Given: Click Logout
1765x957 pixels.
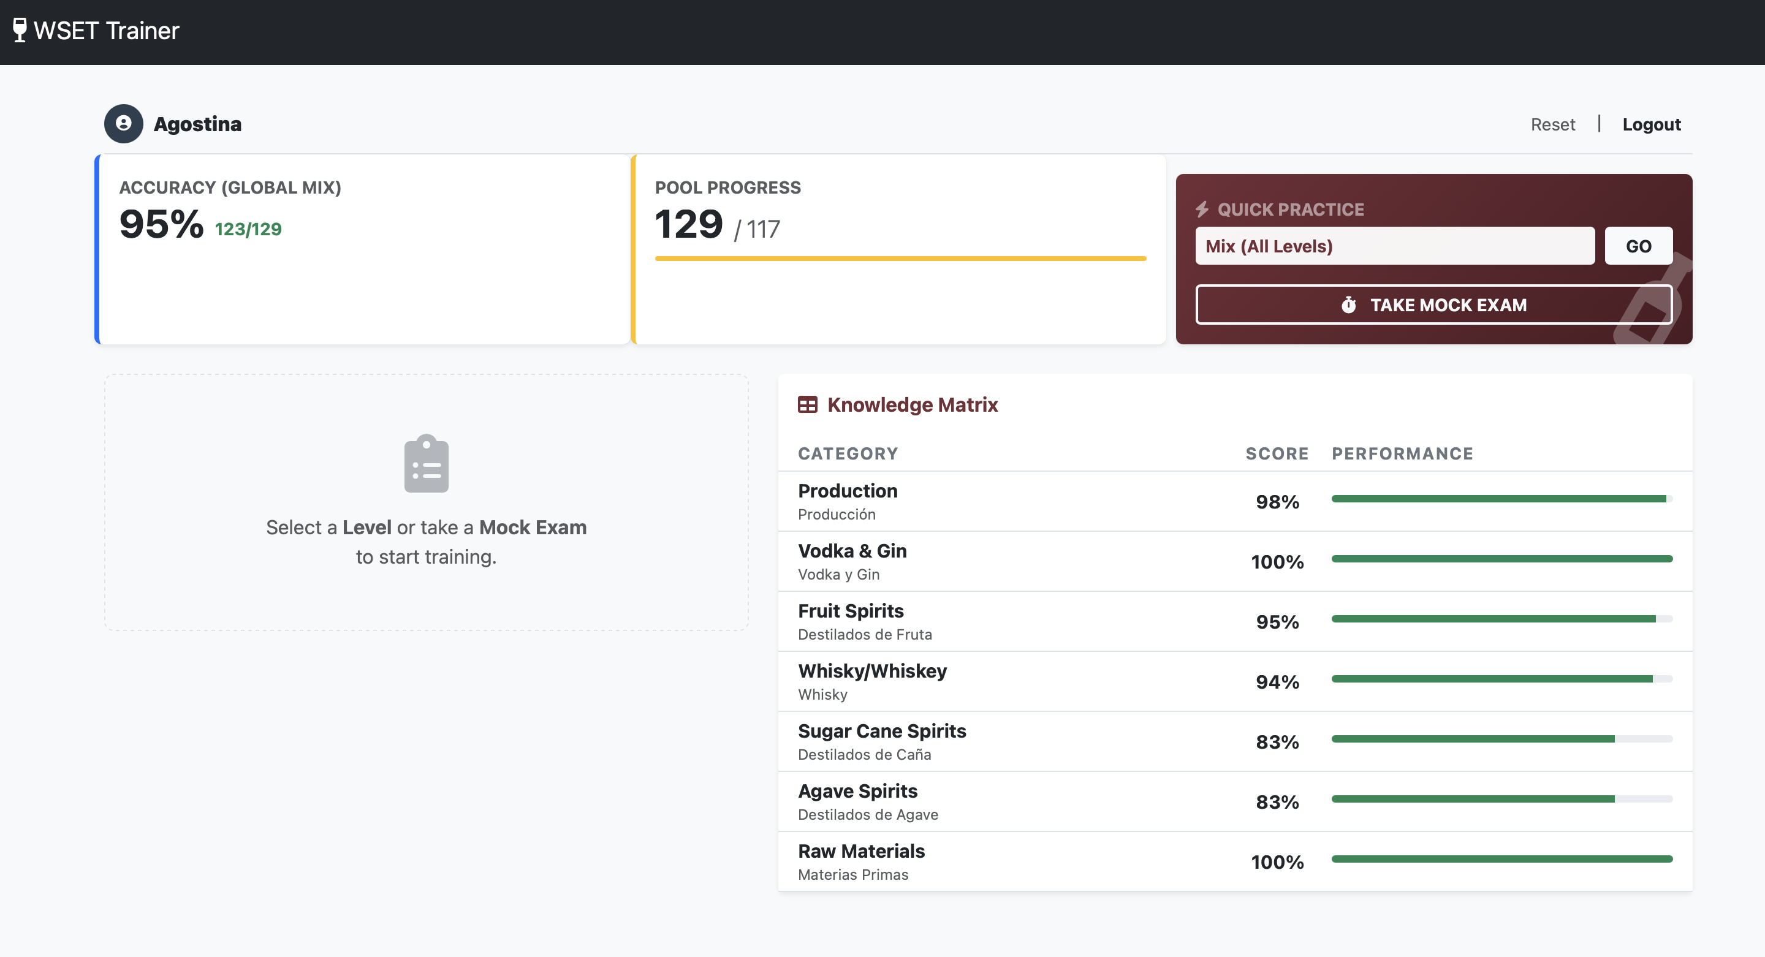Looking at the screenshot, I should click(x=1651, y=124).
